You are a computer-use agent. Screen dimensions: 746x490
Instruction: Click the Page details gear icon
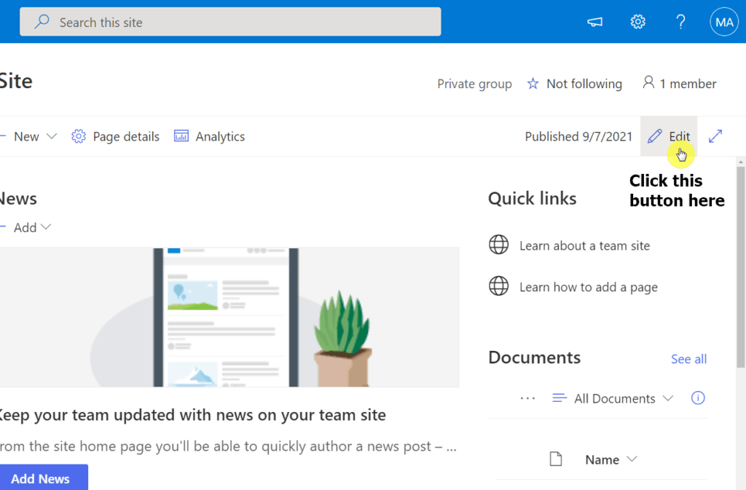pyautogui.click(x=79, y=136)
